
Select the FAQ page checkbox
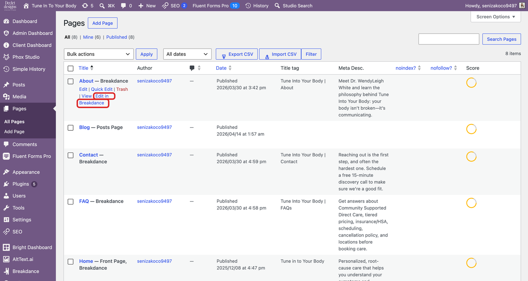[x=71, y=202]
